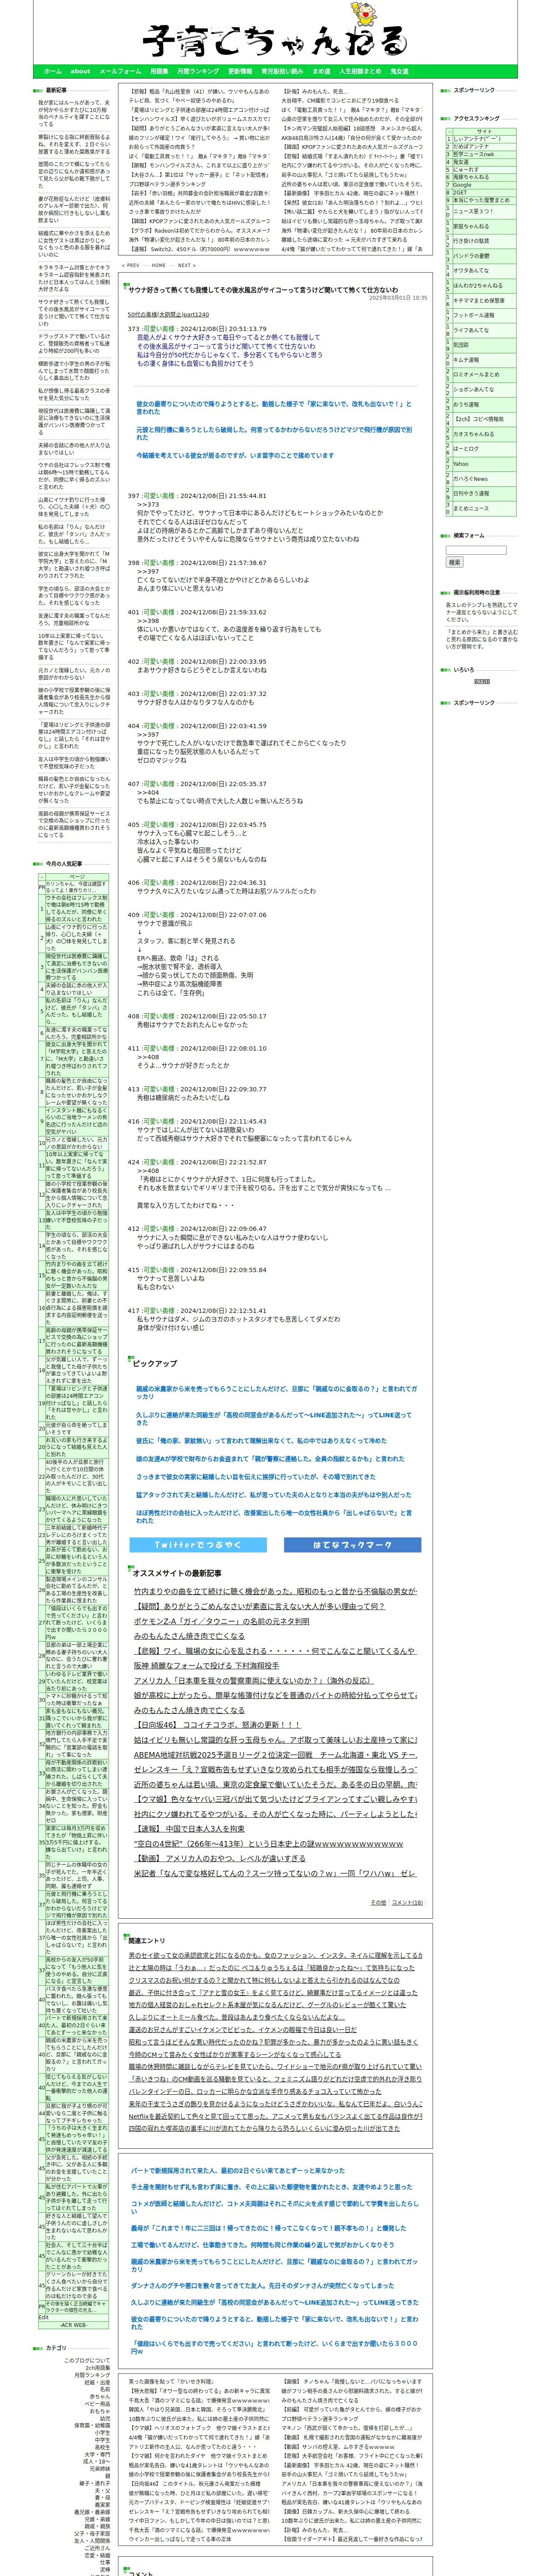This screenshot has height=2576, width=551.
Task: Open recommended article 竹内まりやの曲を立て続けに
Action: point(275,1591)
